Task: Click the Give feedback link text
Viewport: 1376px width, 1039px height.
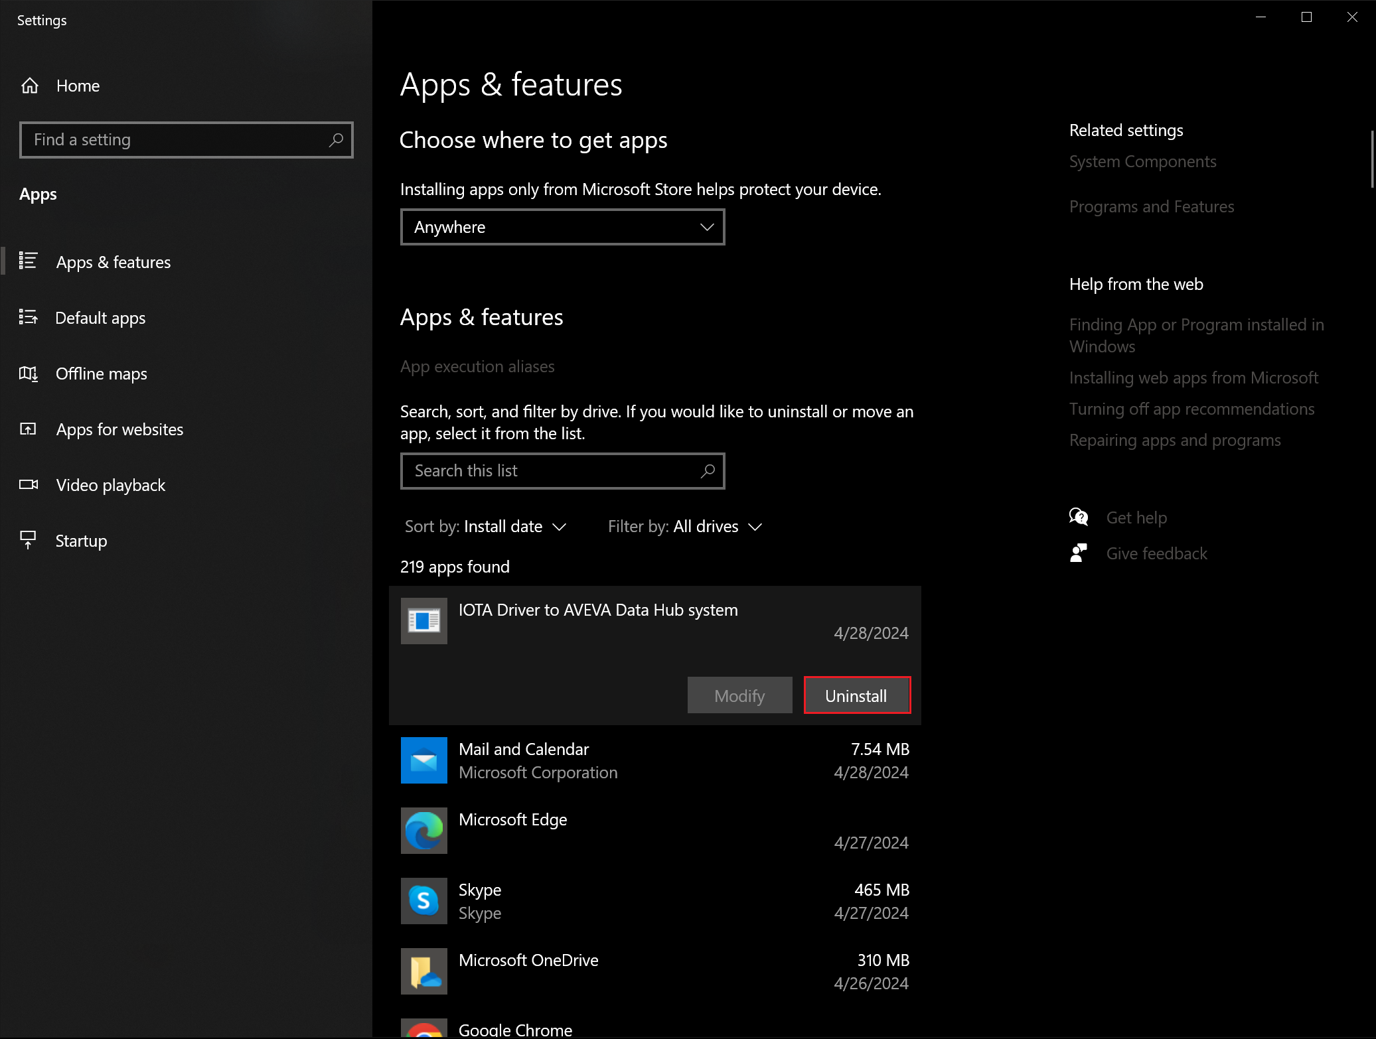Action: pyautogui.click(x=1156, y=553)
